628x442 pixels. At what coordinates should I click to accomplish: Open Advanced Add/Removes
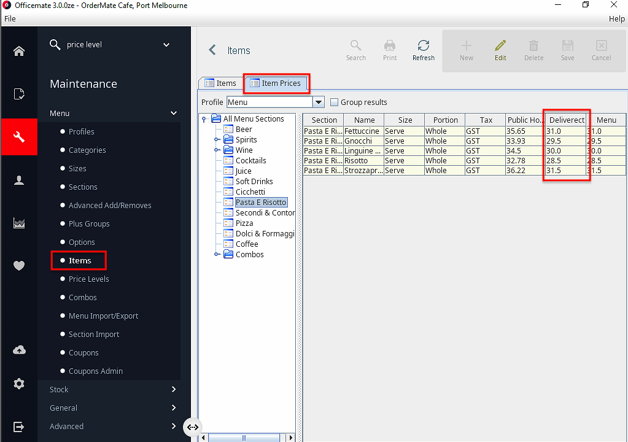[110, 206]
